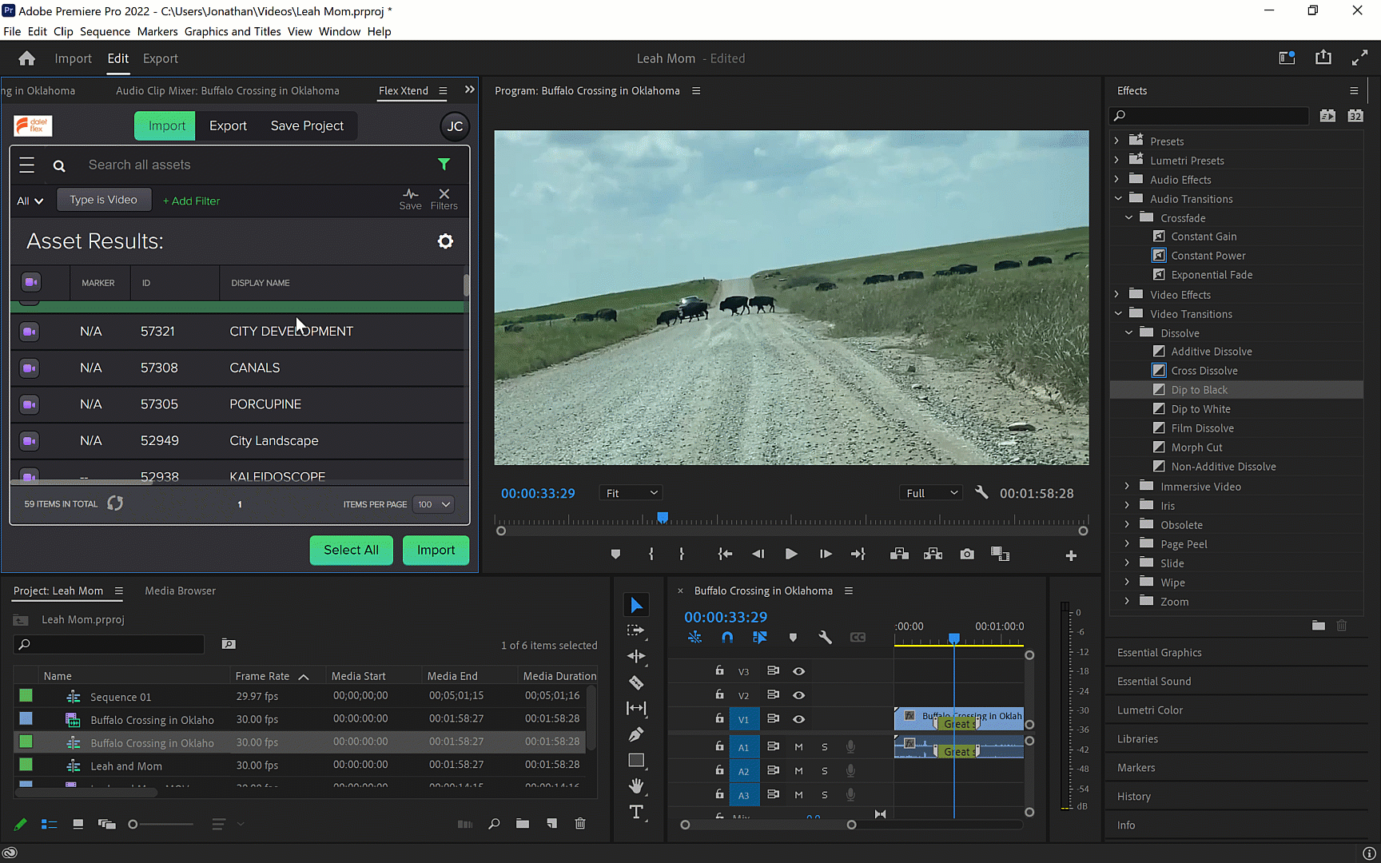Image resolution: width=1381 pixels, height=863 pixels.
Task: Toggle V1 track output eye
Action: 798,719
